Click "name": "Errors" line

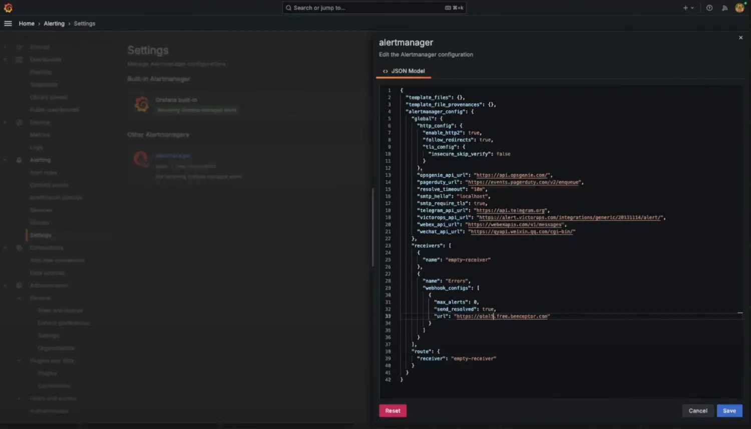click(x=447, y=281)
